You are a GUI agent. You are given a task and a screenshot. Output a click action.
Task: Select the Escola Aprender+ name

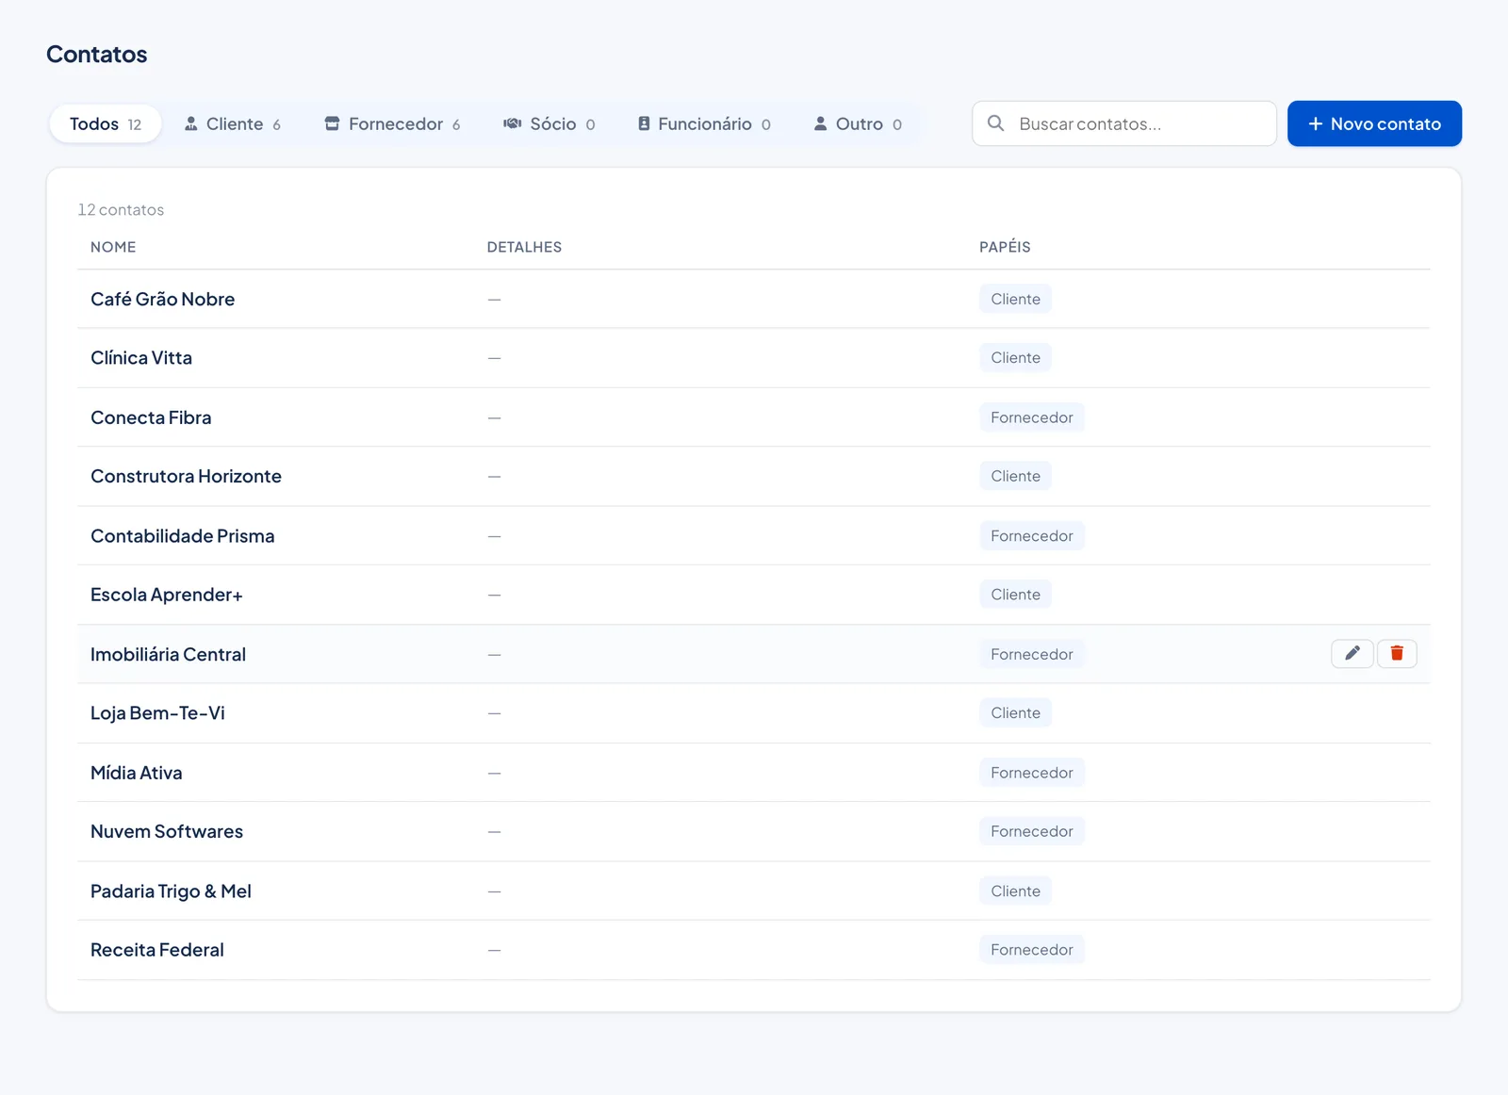[x=167, y=595]
